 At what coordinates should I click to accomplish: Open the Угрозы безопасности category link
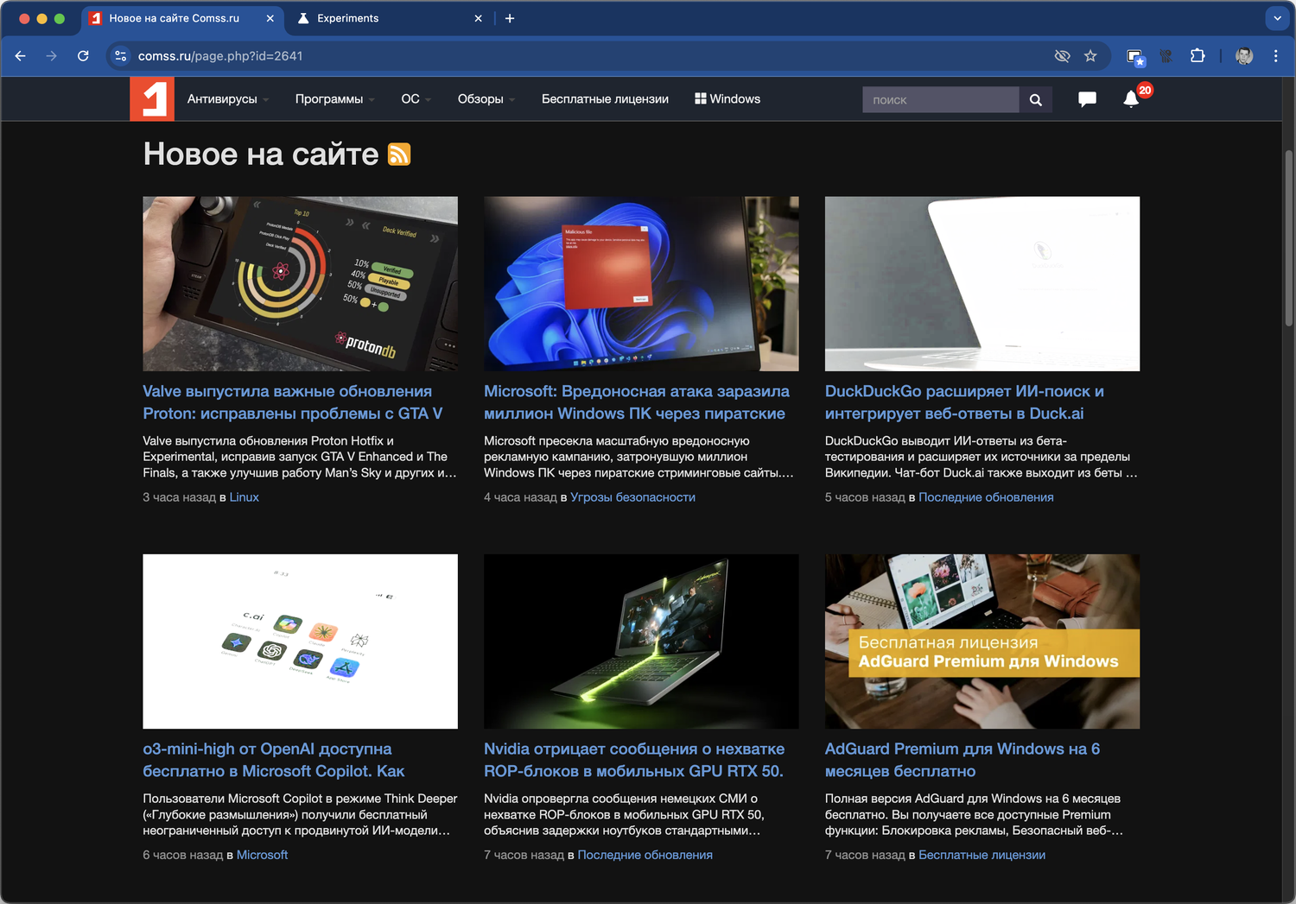tap(633, 497)
